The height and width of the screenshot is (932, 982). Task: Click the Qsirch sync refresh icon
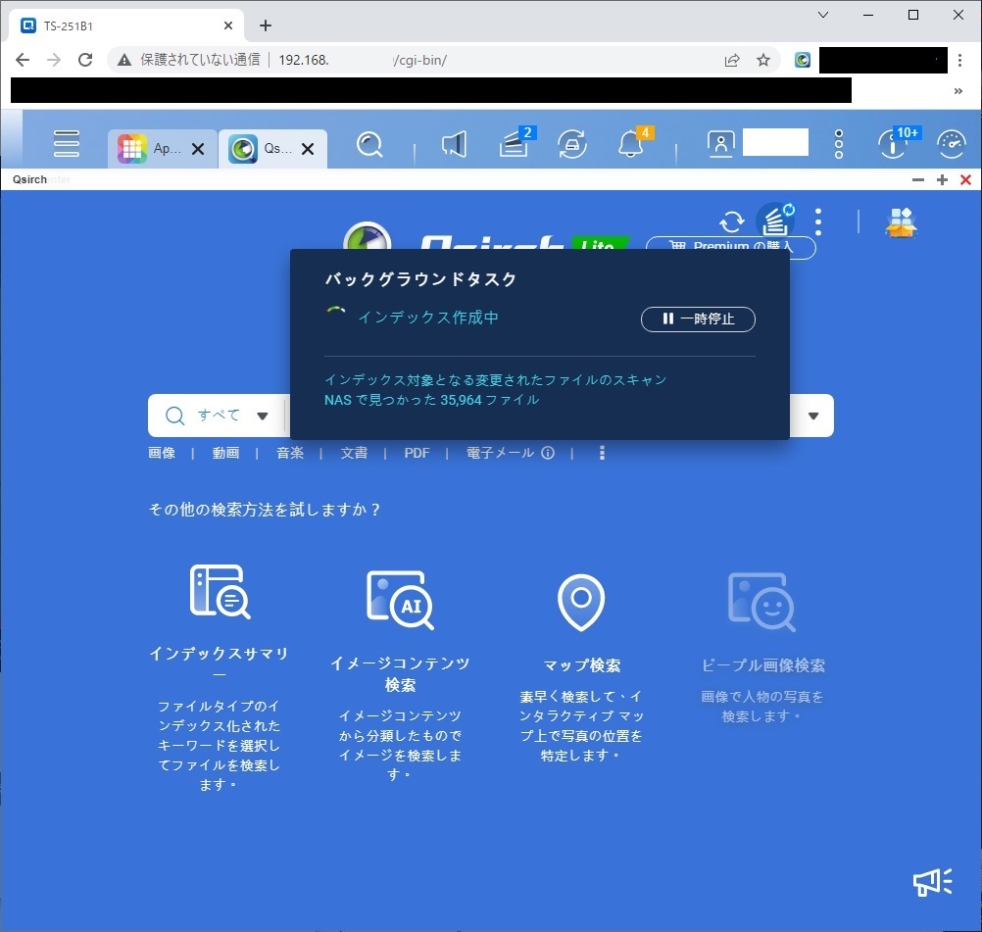coord(731,221)
